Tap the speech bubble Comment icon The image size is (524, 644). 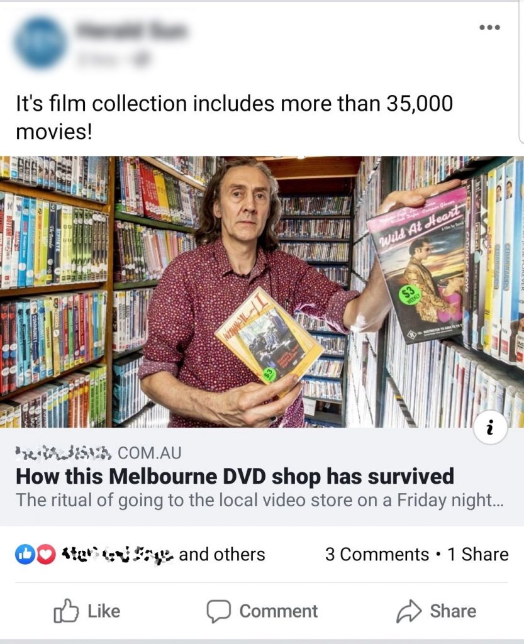point(218,611)
